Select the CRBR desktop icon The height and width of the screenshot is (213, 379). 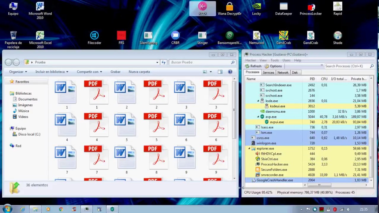[175, 38]
